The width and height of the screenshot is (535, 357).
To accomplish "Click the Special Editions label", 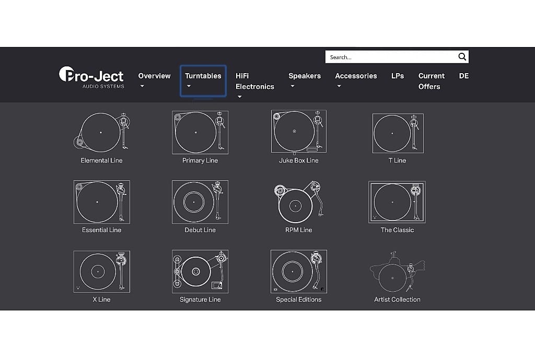I will [x=298, y=300].
